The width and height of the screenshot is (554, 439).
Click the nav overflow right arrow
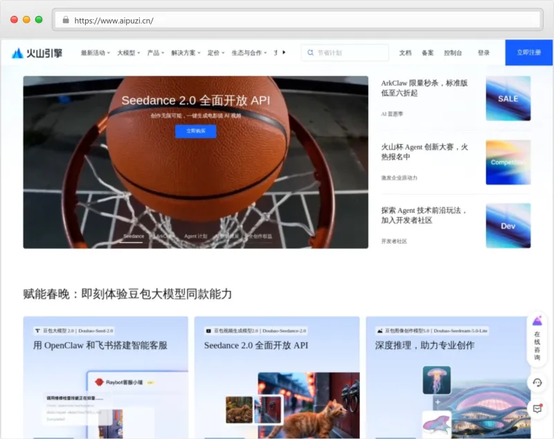pyautogui.click(x=284, y=52)
